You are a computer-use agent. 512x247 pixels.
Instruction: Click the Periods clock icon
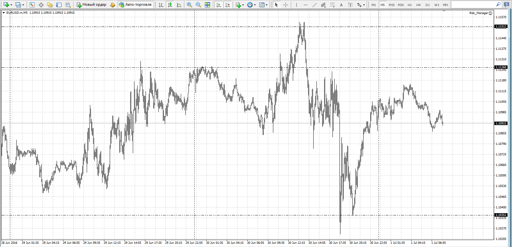tap(250, 5)
